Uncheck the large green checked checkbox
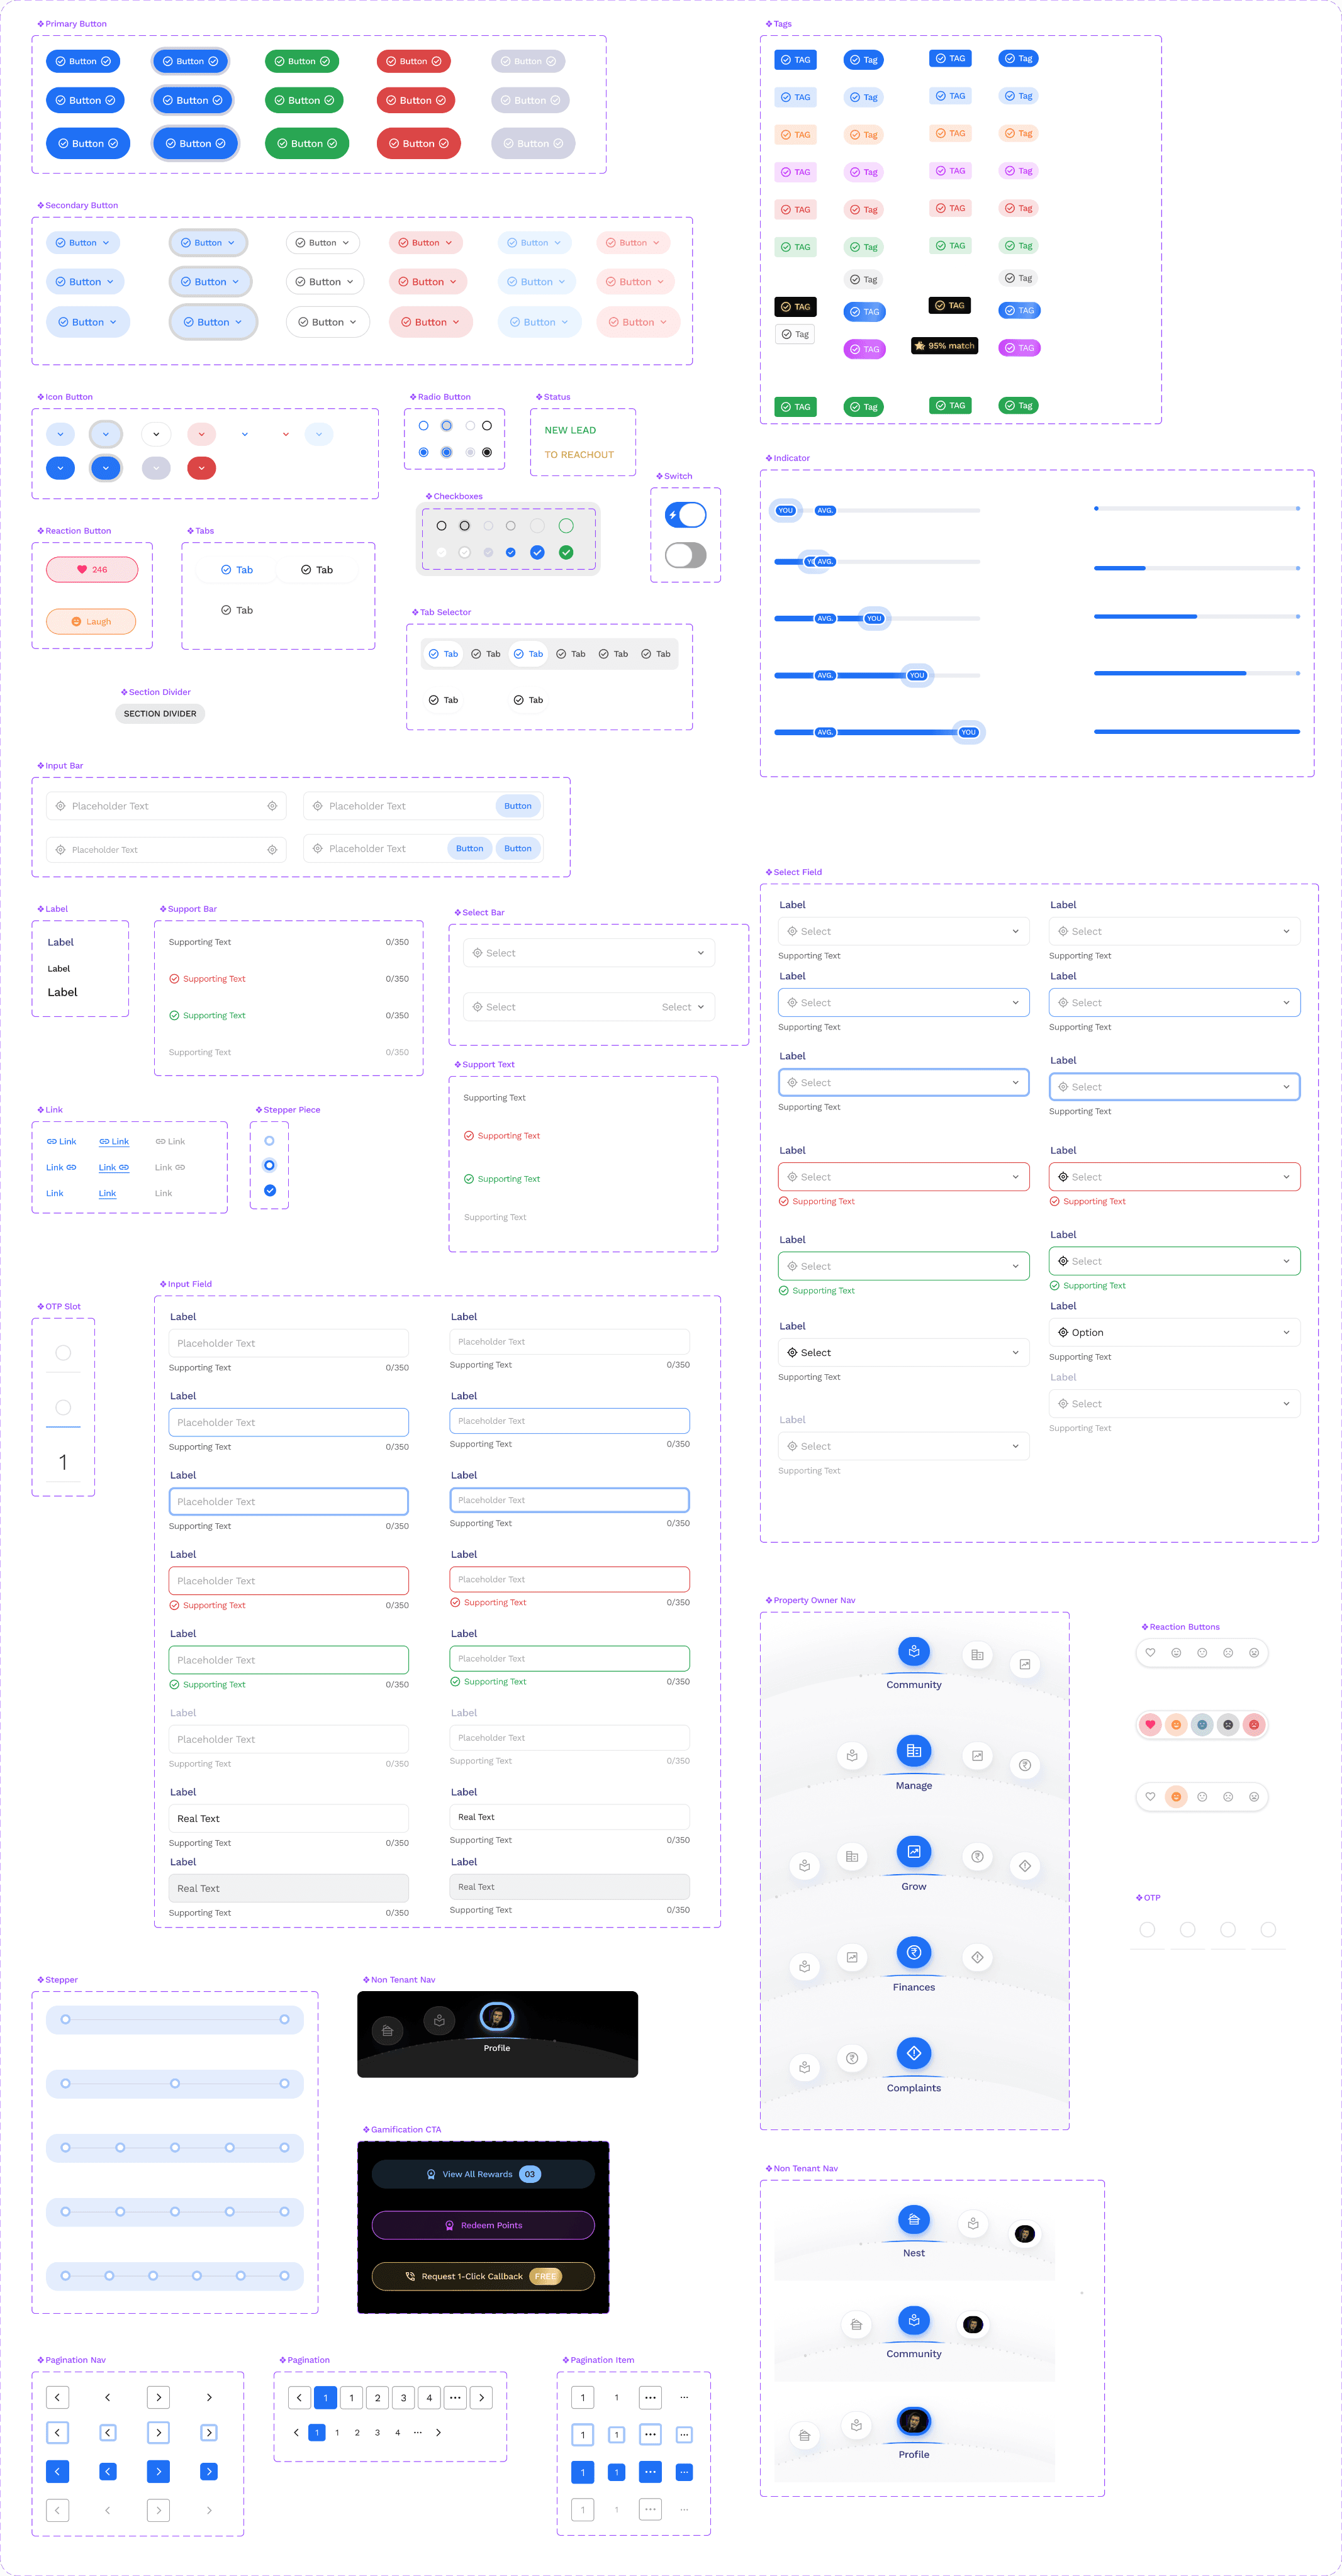1342x2576 pixels. click(x=566, y=552)
